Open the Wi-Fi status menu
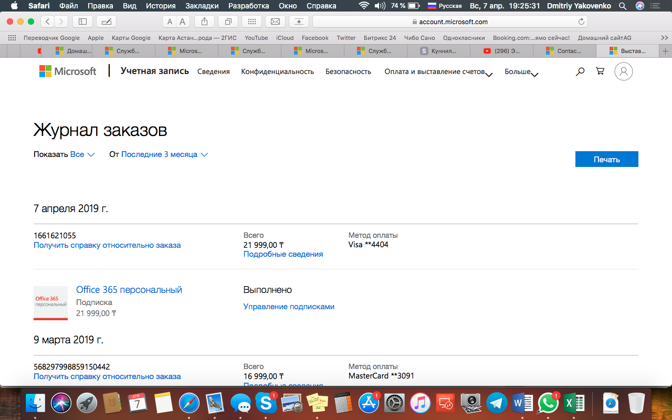This screenshot has height=420, width=672. pyautogui.click(x=364, y=6)
